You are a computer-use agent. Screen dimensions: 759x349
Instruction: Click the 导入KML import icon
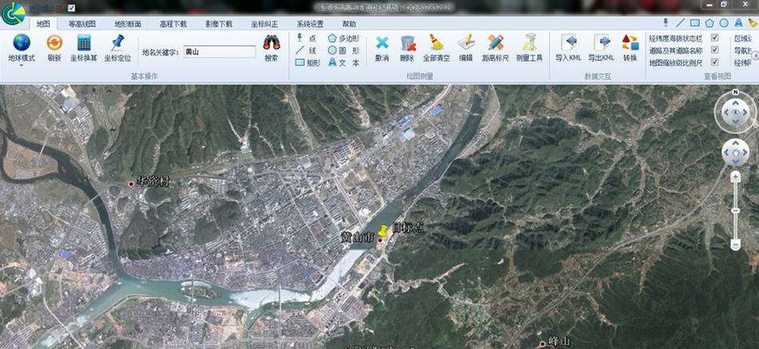pyautogui.click(x=568, y=46)
